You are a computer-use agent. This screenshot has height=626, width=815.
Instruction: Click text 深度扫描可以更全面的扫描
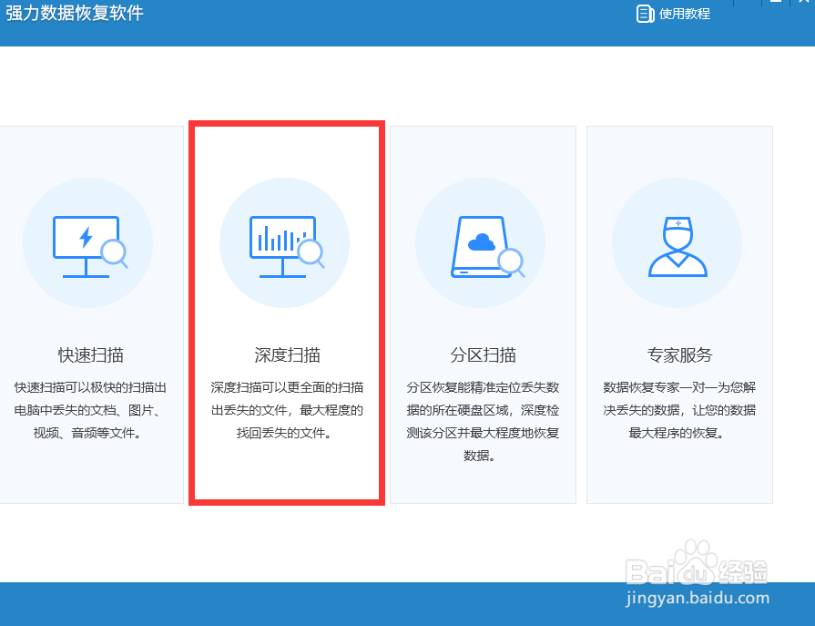tap(287, 387)
